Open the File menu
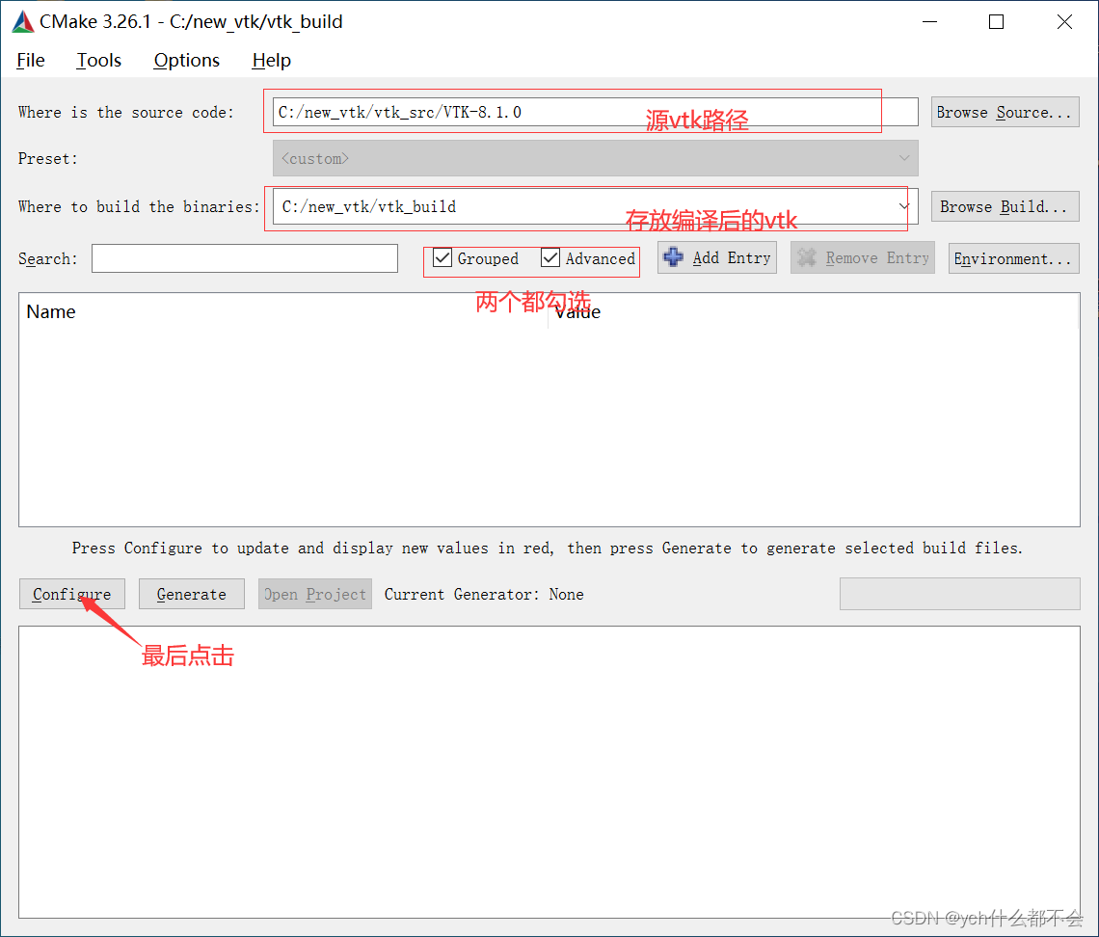1099x937 pixels. coord(30,60)
